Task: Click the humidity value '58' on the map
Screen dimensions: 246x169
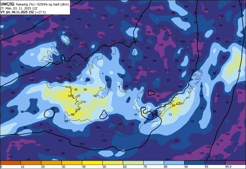Action: 85,90
